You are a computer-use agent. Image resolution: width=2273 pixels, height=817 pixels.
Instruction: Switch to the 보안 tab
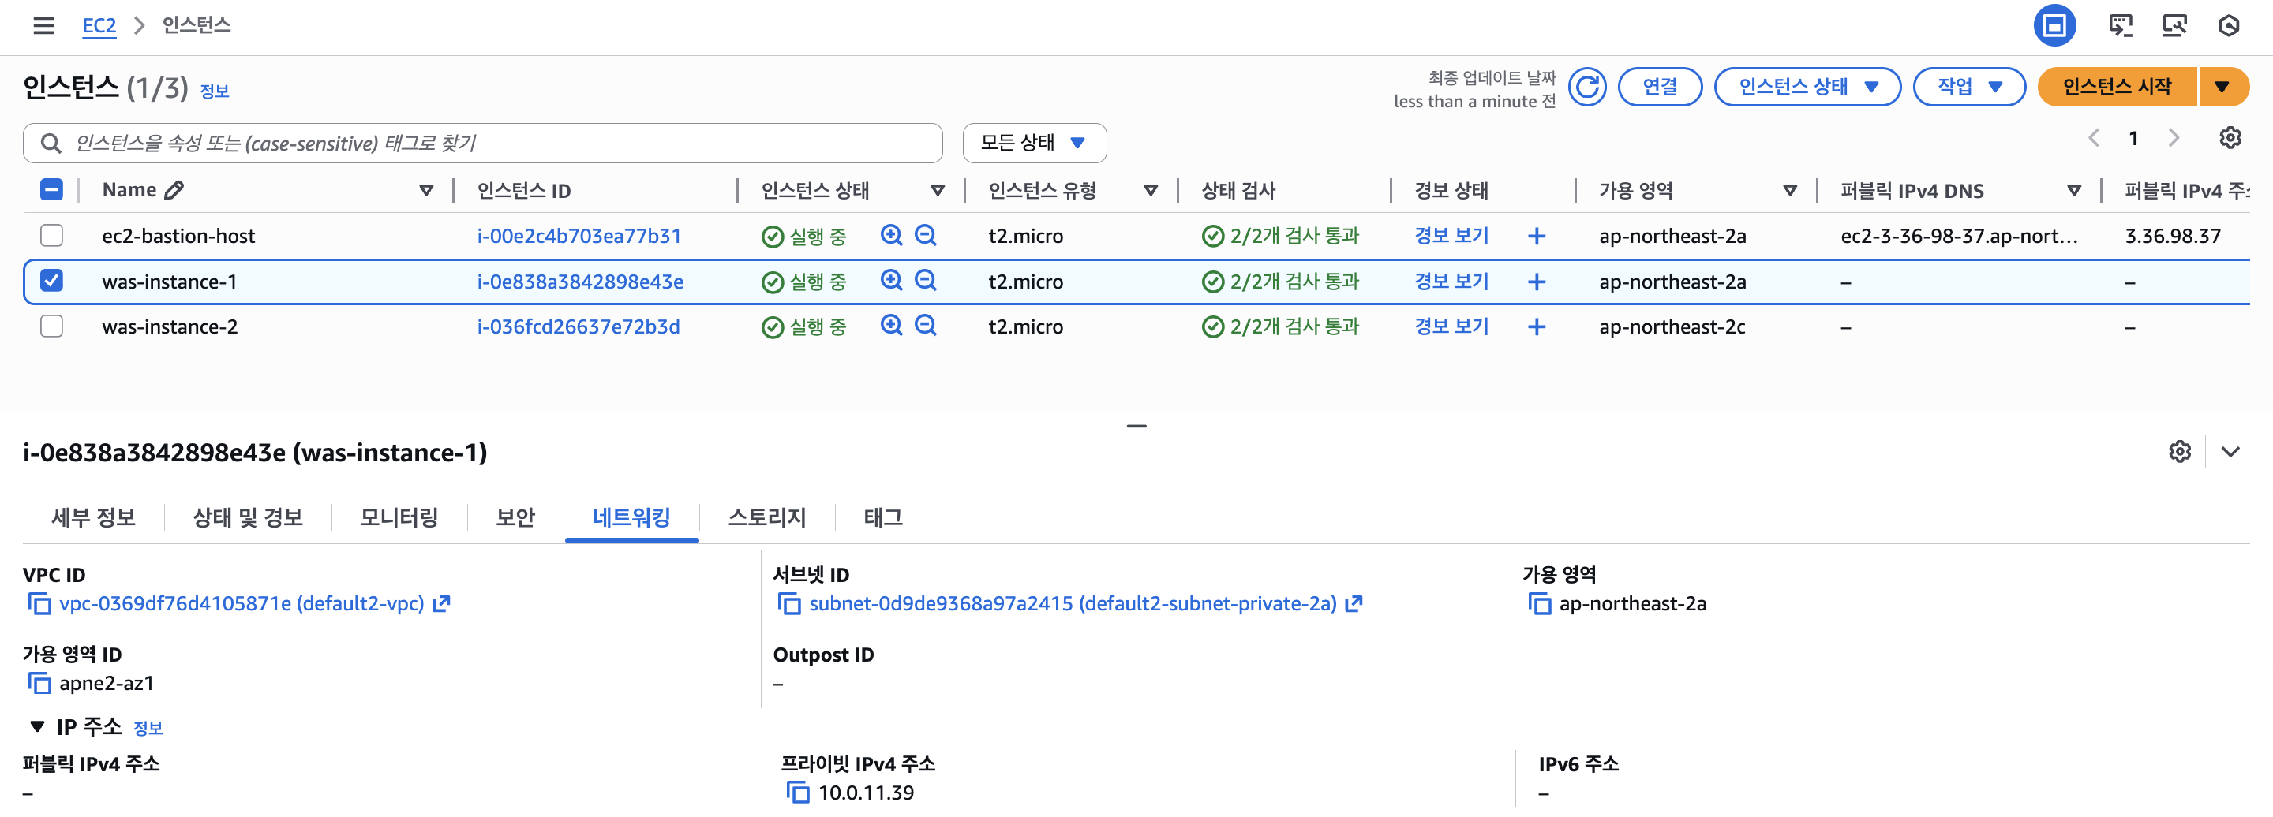[515, 517]
